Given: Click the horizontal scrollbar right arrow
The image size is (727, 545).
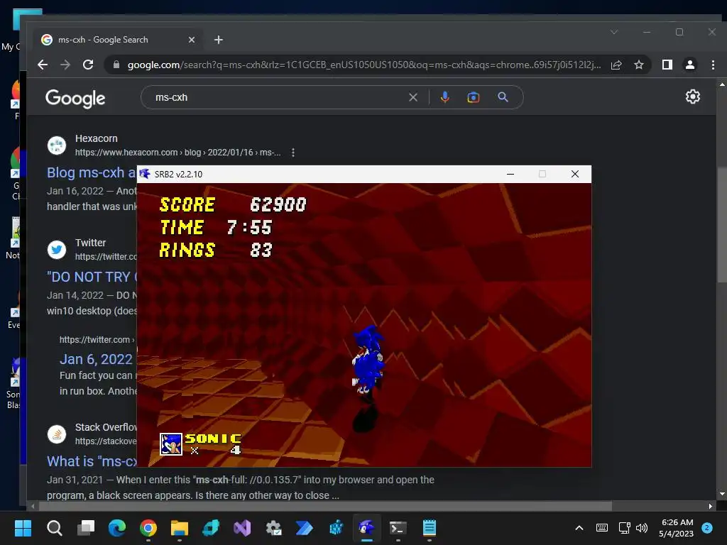Looking at the screenshot, I should coord(710,506).
